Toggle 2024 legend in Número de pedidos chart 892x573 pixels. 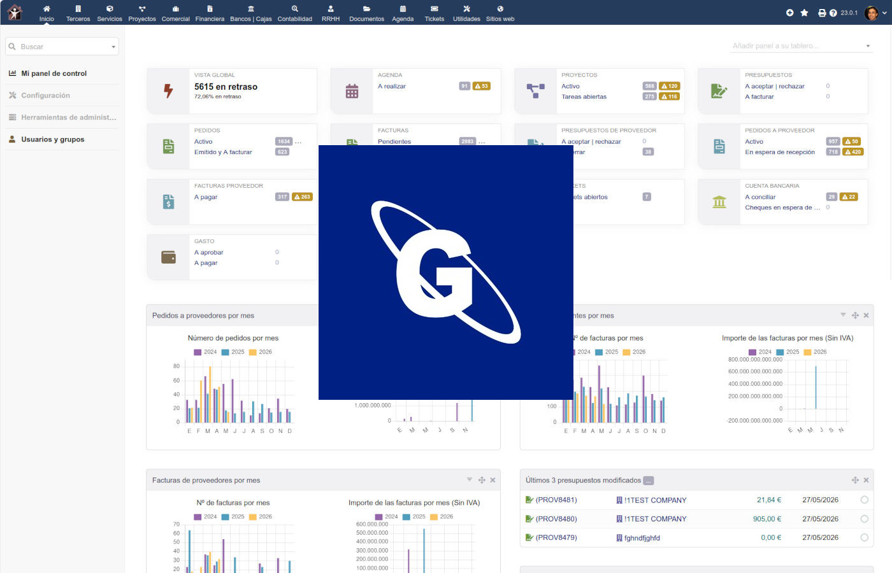(206, 352)
